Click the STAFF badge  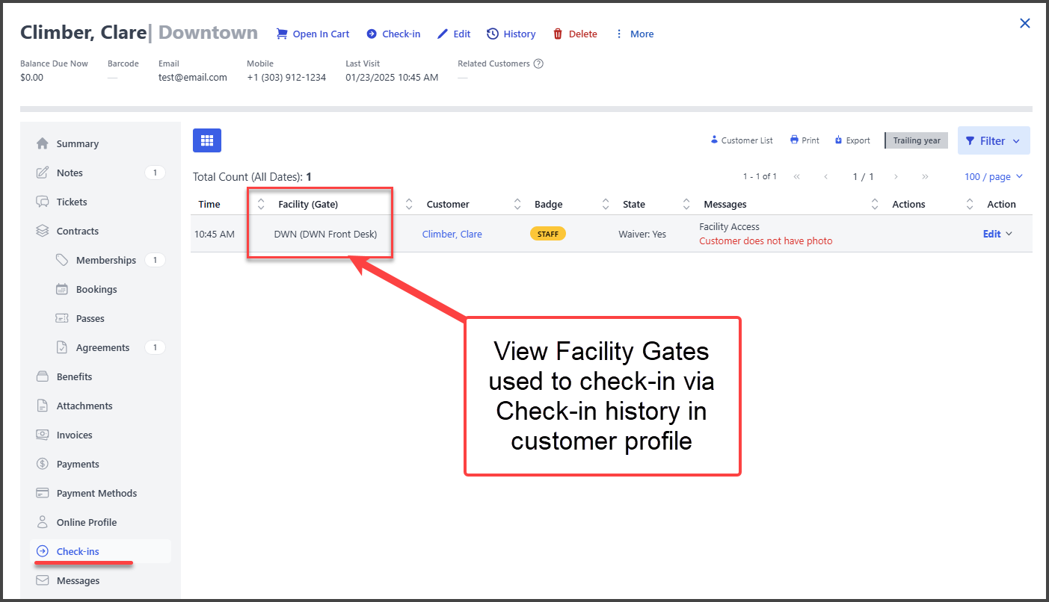[548, 234]
